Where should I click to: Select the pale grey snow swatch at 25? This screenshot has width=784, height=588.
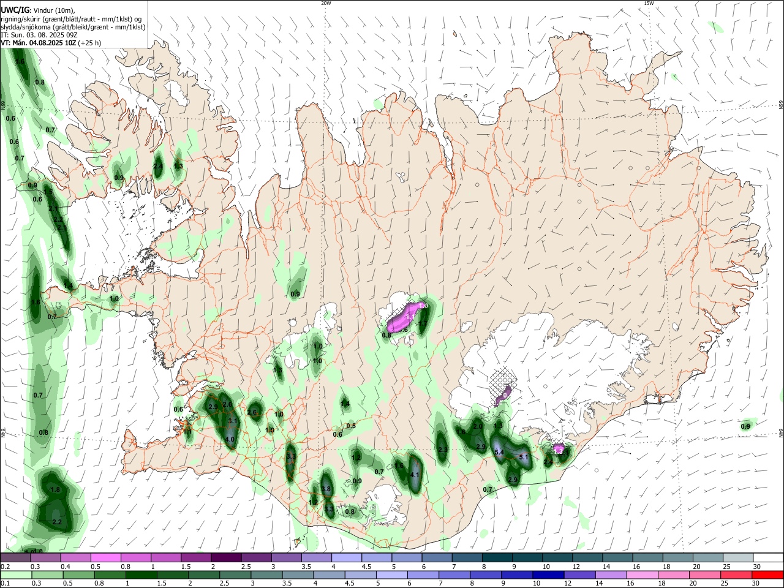click(737, 557)
